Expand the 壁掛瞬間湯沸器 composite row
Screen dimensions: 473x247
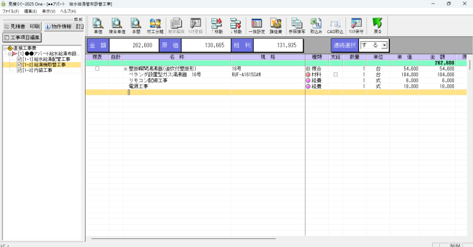pyautogui.click(x=126, y=69)
